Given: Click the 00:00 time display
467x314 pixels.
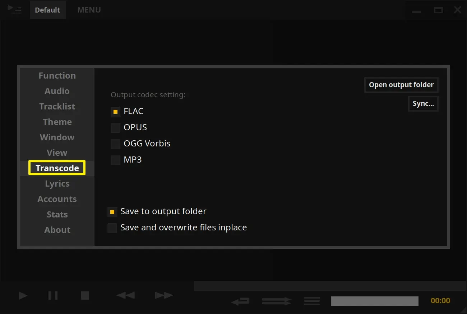Looking at the screenshot, I should (440, 301).
